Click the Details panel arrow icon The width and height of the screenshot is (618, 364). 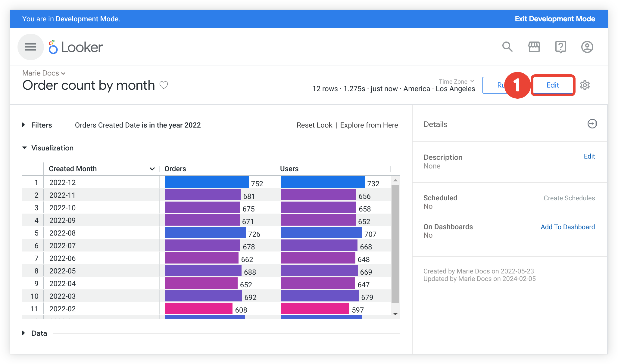591,124
